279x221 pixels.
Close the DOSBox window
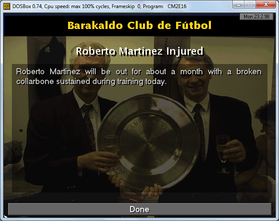click(266, 4)
